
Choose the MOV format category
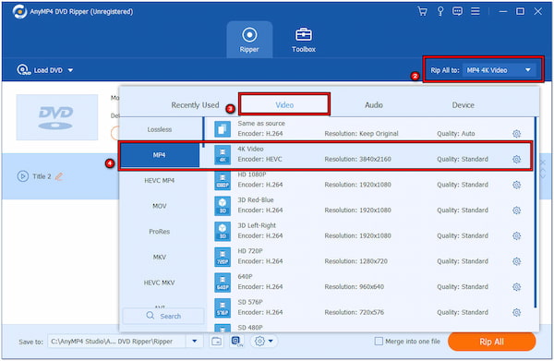click(160, 206)
